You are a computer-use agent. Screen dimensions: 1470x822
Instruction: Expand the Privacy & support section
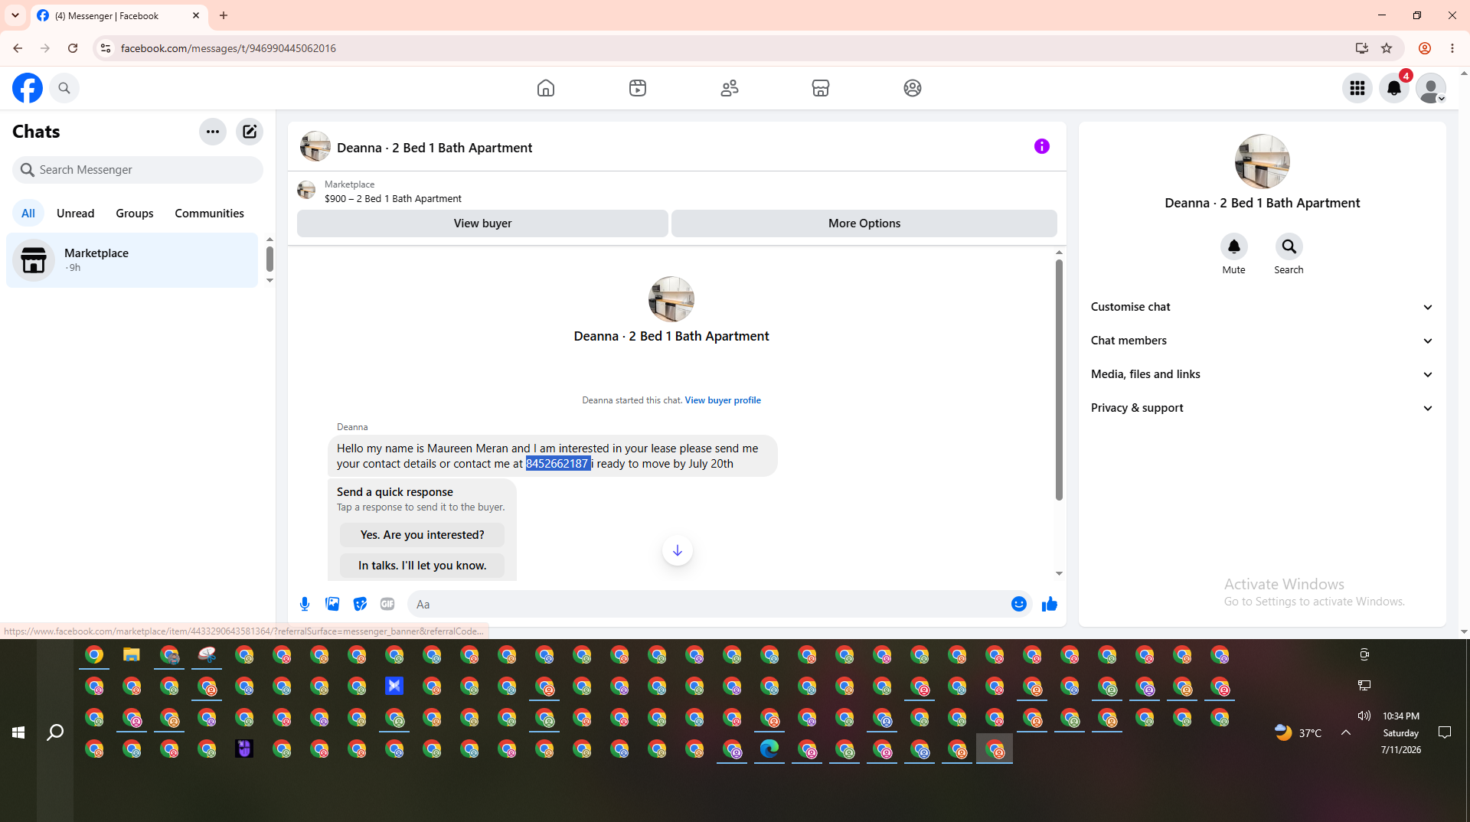[1262, 408]
